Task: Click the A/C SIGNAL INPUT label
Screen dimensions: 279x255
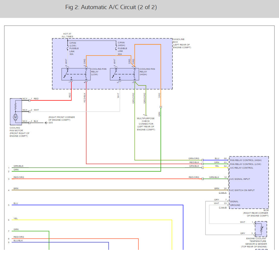Action: click(240, 179)
